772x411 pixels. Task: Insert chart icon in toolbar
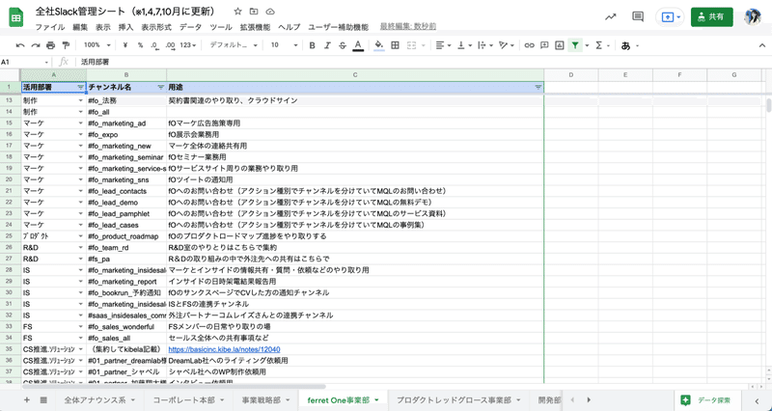pos(560,45)
